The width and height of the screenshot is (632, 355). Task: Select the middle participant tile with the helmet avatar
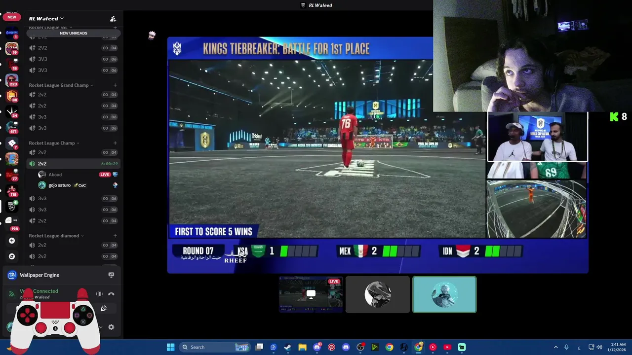tap(378, 294)
